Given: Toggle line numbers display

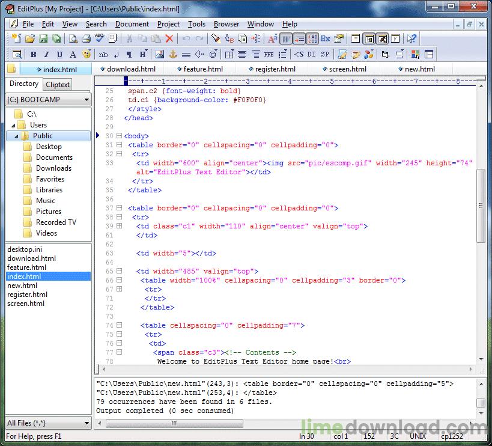Looking at the screenshot, I should tap(312, 39).
